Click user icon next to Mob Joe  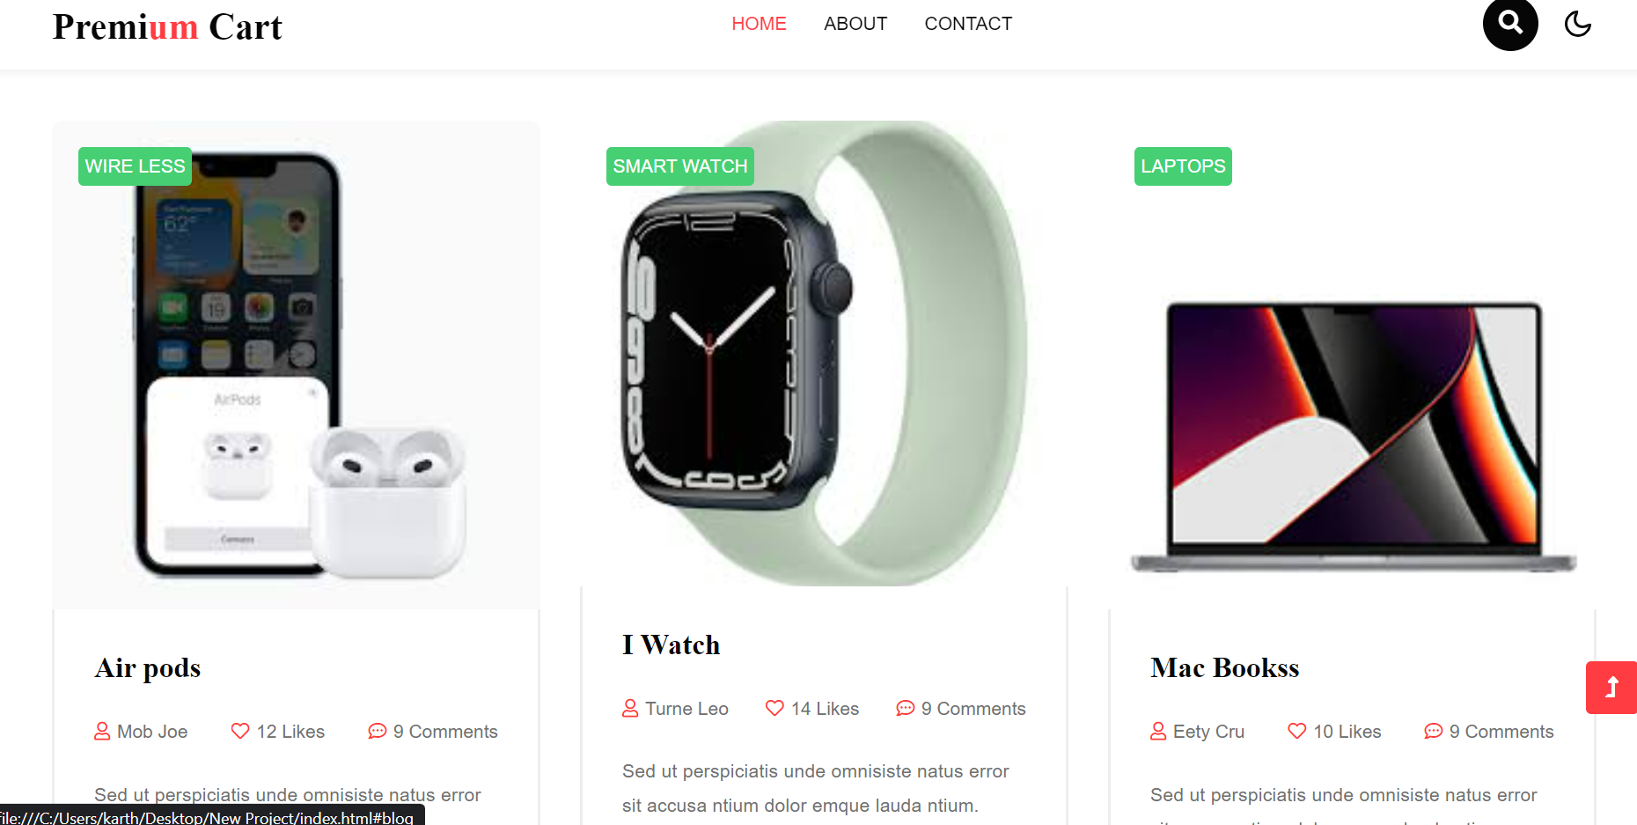coord(102,731)
